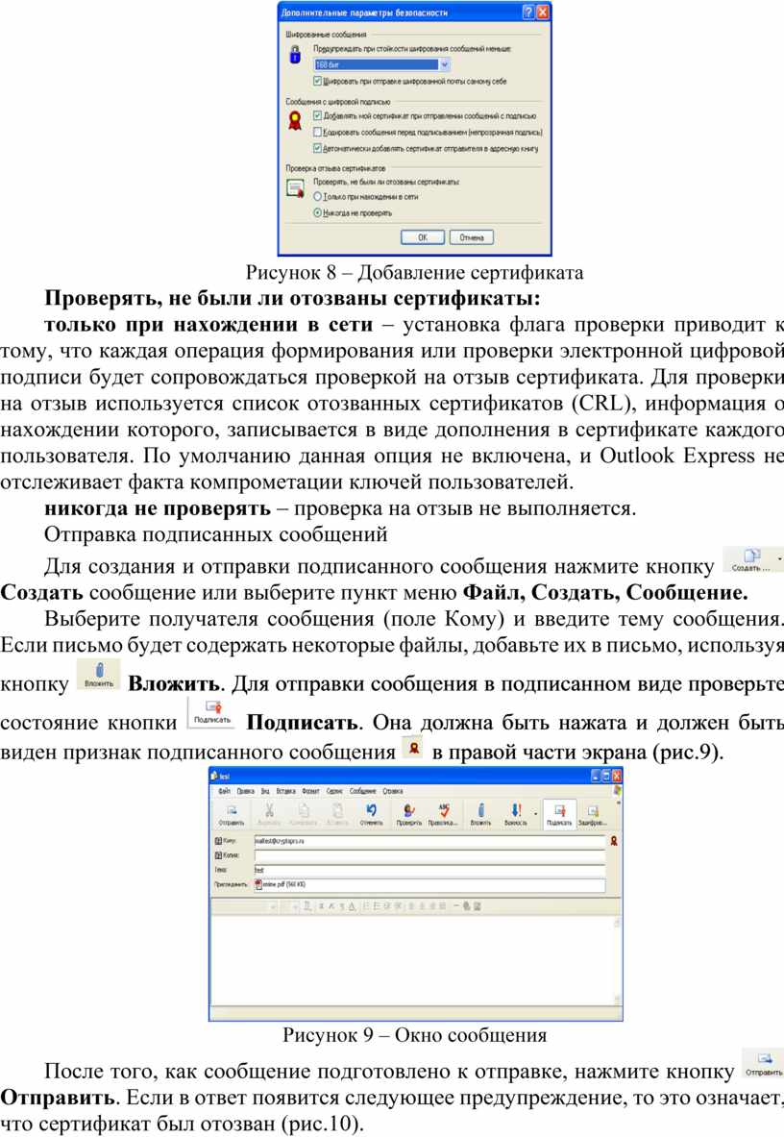Click the Создать message icon in the text
Viewport: 784px width, 1137px height.
tap(749, 560)
